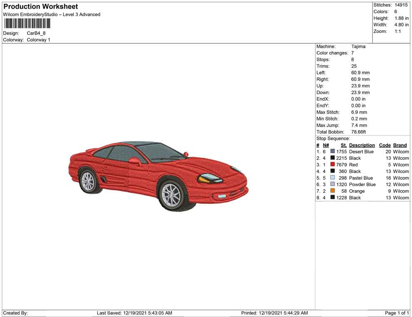
Task: Click the N# column header
Action: click(x=326, y=145)
